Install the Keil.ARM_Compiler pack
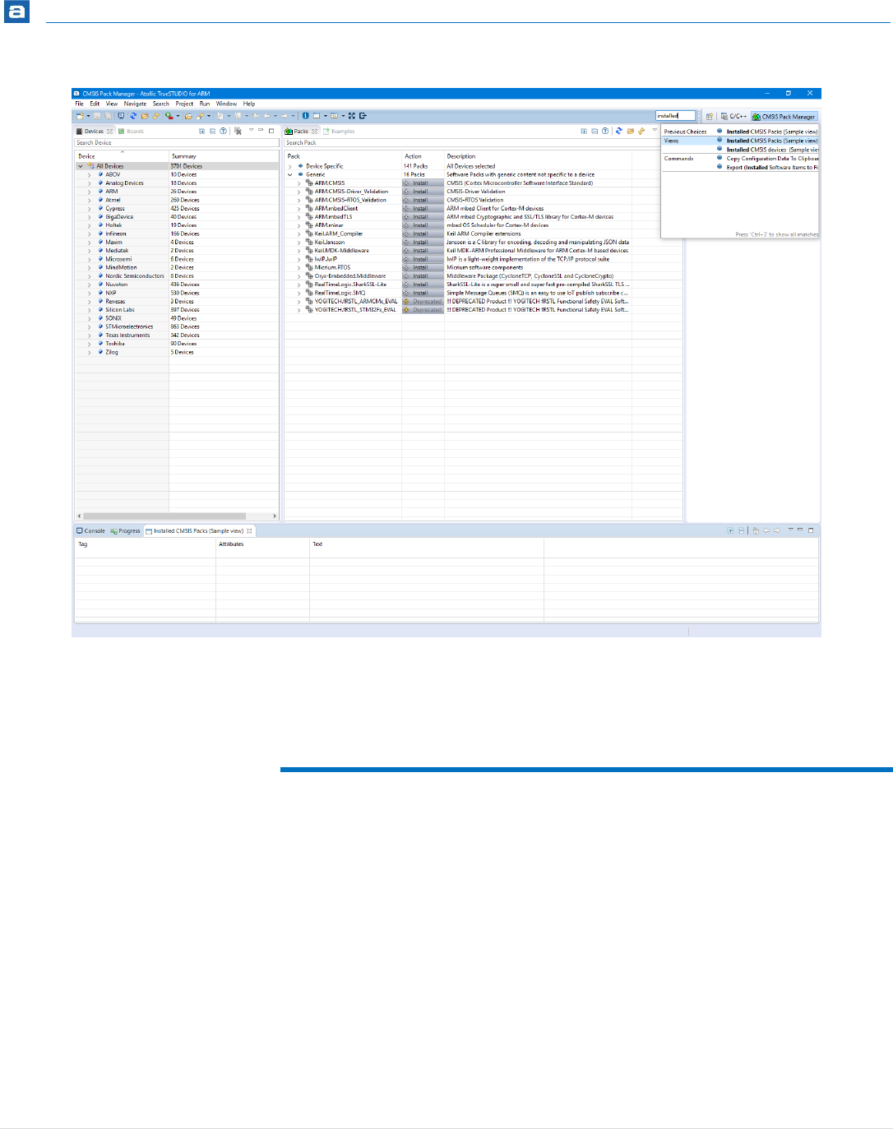 [x=422, y=234]
